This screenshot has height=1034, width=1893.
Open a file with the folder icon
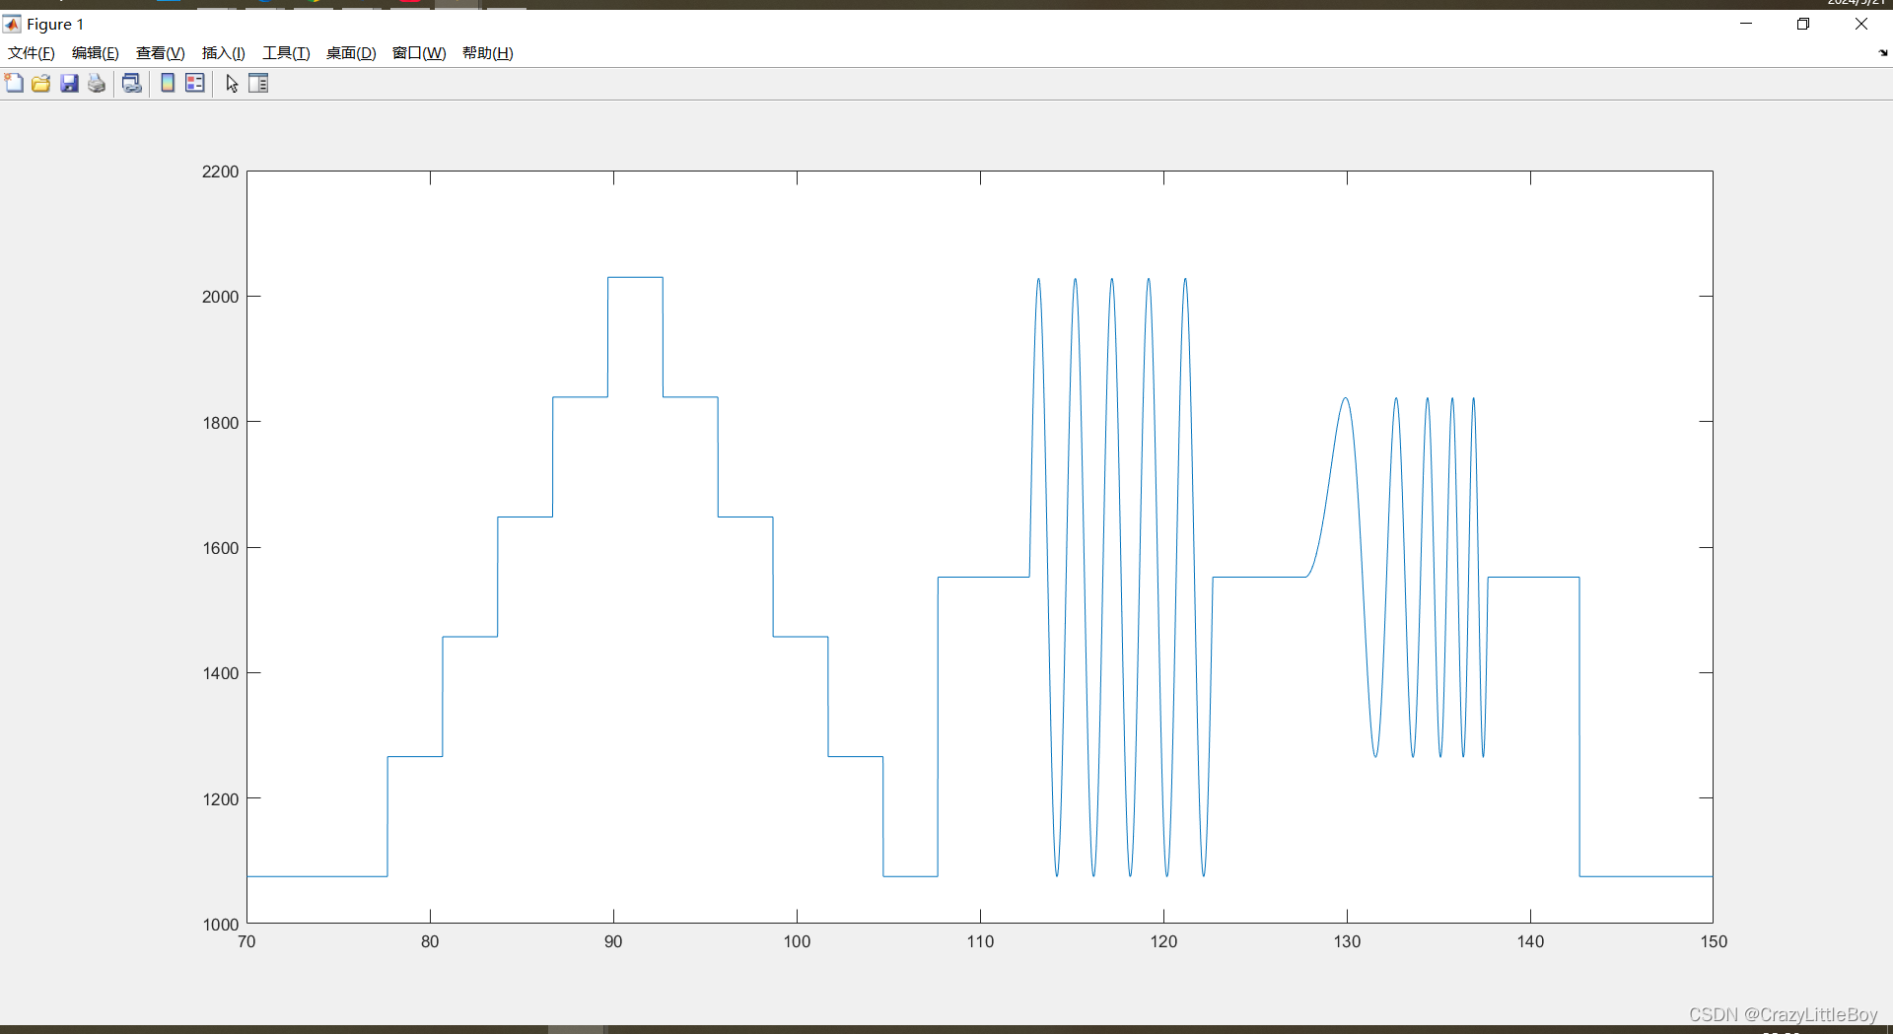(41, 83)
